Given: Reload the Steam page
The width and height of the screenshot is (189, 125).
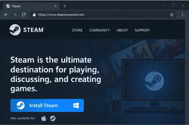Looking at the screenshot, I should point(24,15).
